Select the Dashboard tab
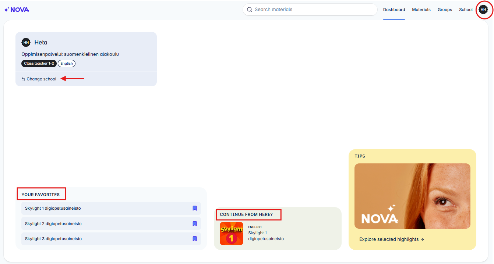This screenshot has height=264, width=494. [x=394, y=10]
